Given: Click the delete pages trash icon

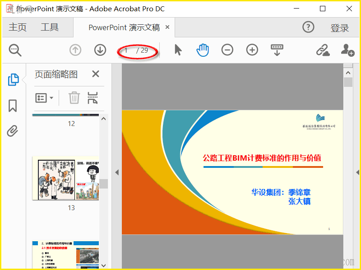Looking at the screenshot, I should click(x=74, y=98).
